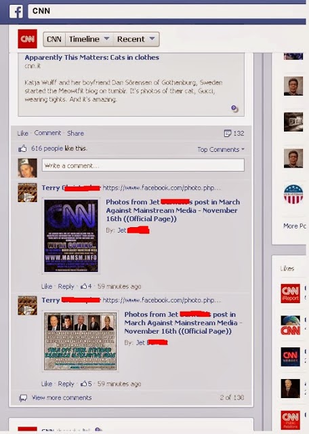
Task: Open Apparently This Matters: Cats in clothes article
Action: coord(92,57)
